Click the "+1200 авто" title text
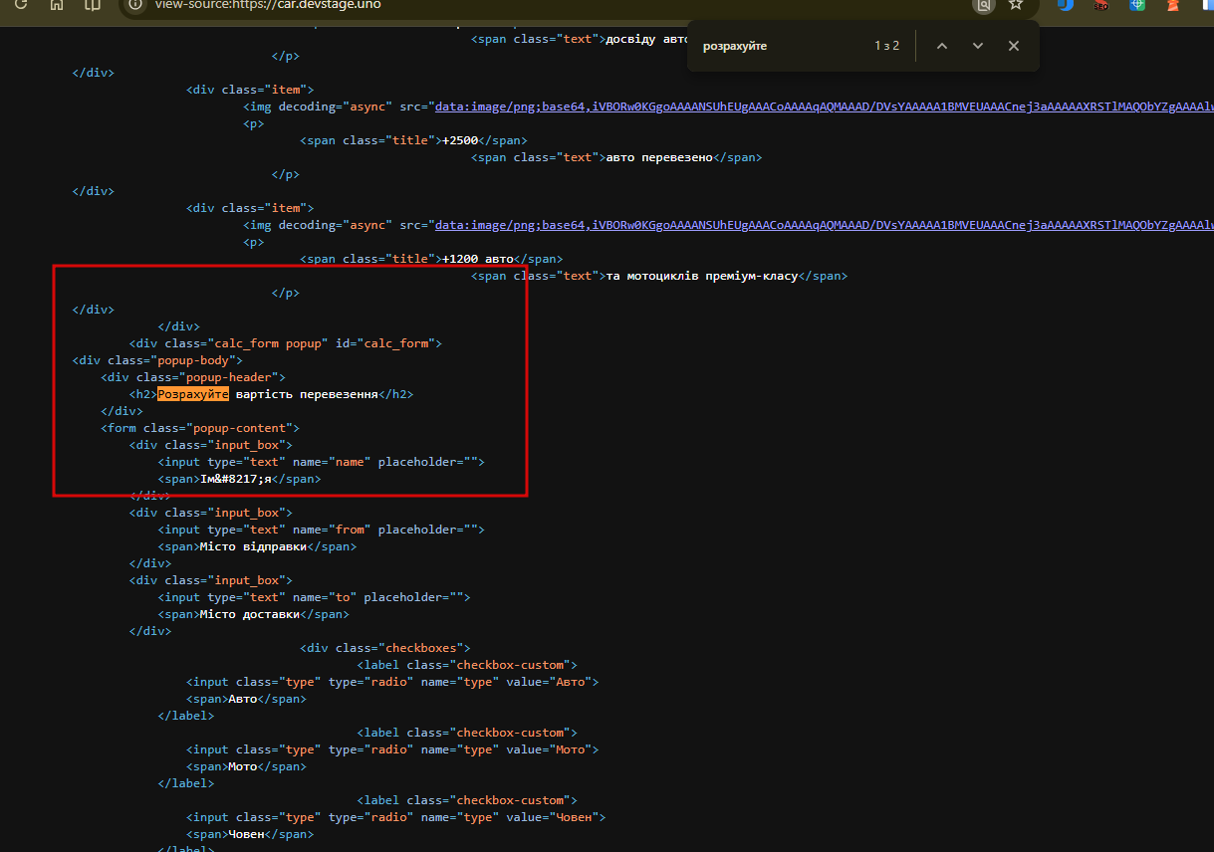Screen dimensions: 1214x852 point(478,259)
